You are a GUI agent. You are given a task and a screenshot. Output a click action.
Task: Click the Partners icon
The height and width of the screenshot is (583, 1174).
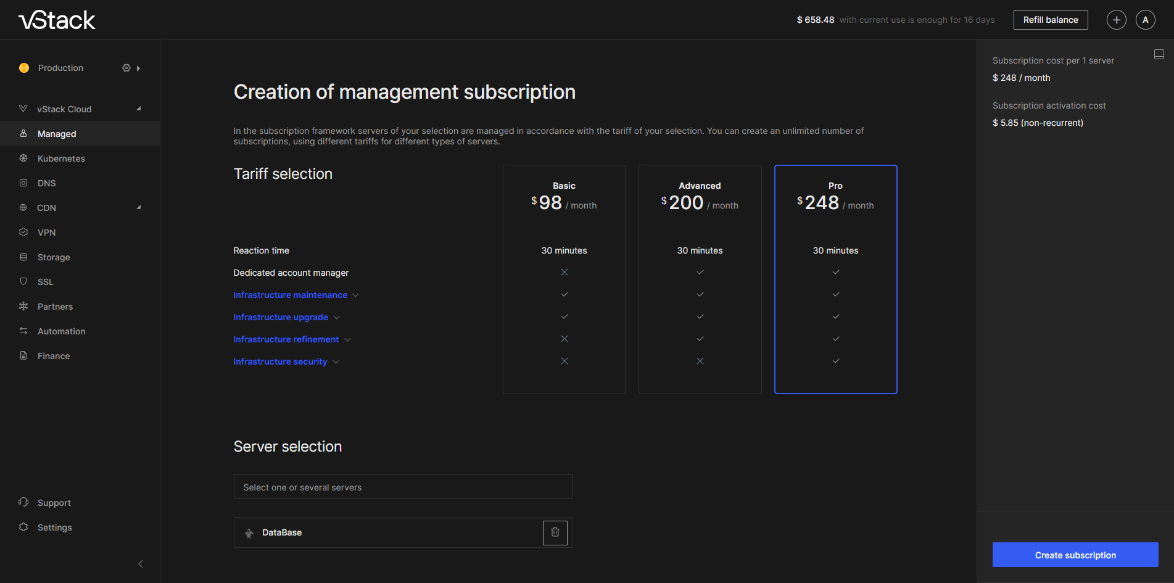(x=23, y=306)
